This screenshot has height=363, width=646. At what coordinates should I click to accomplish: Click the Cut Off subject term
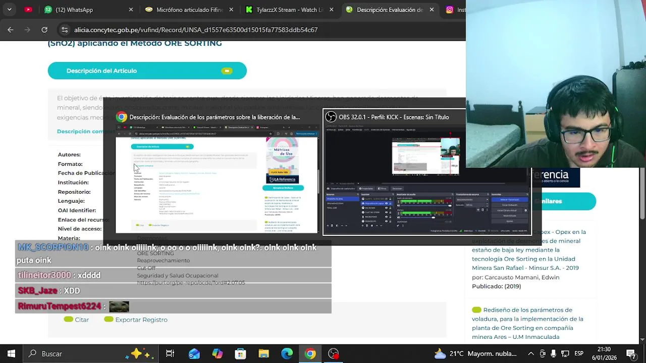(146, 268)
